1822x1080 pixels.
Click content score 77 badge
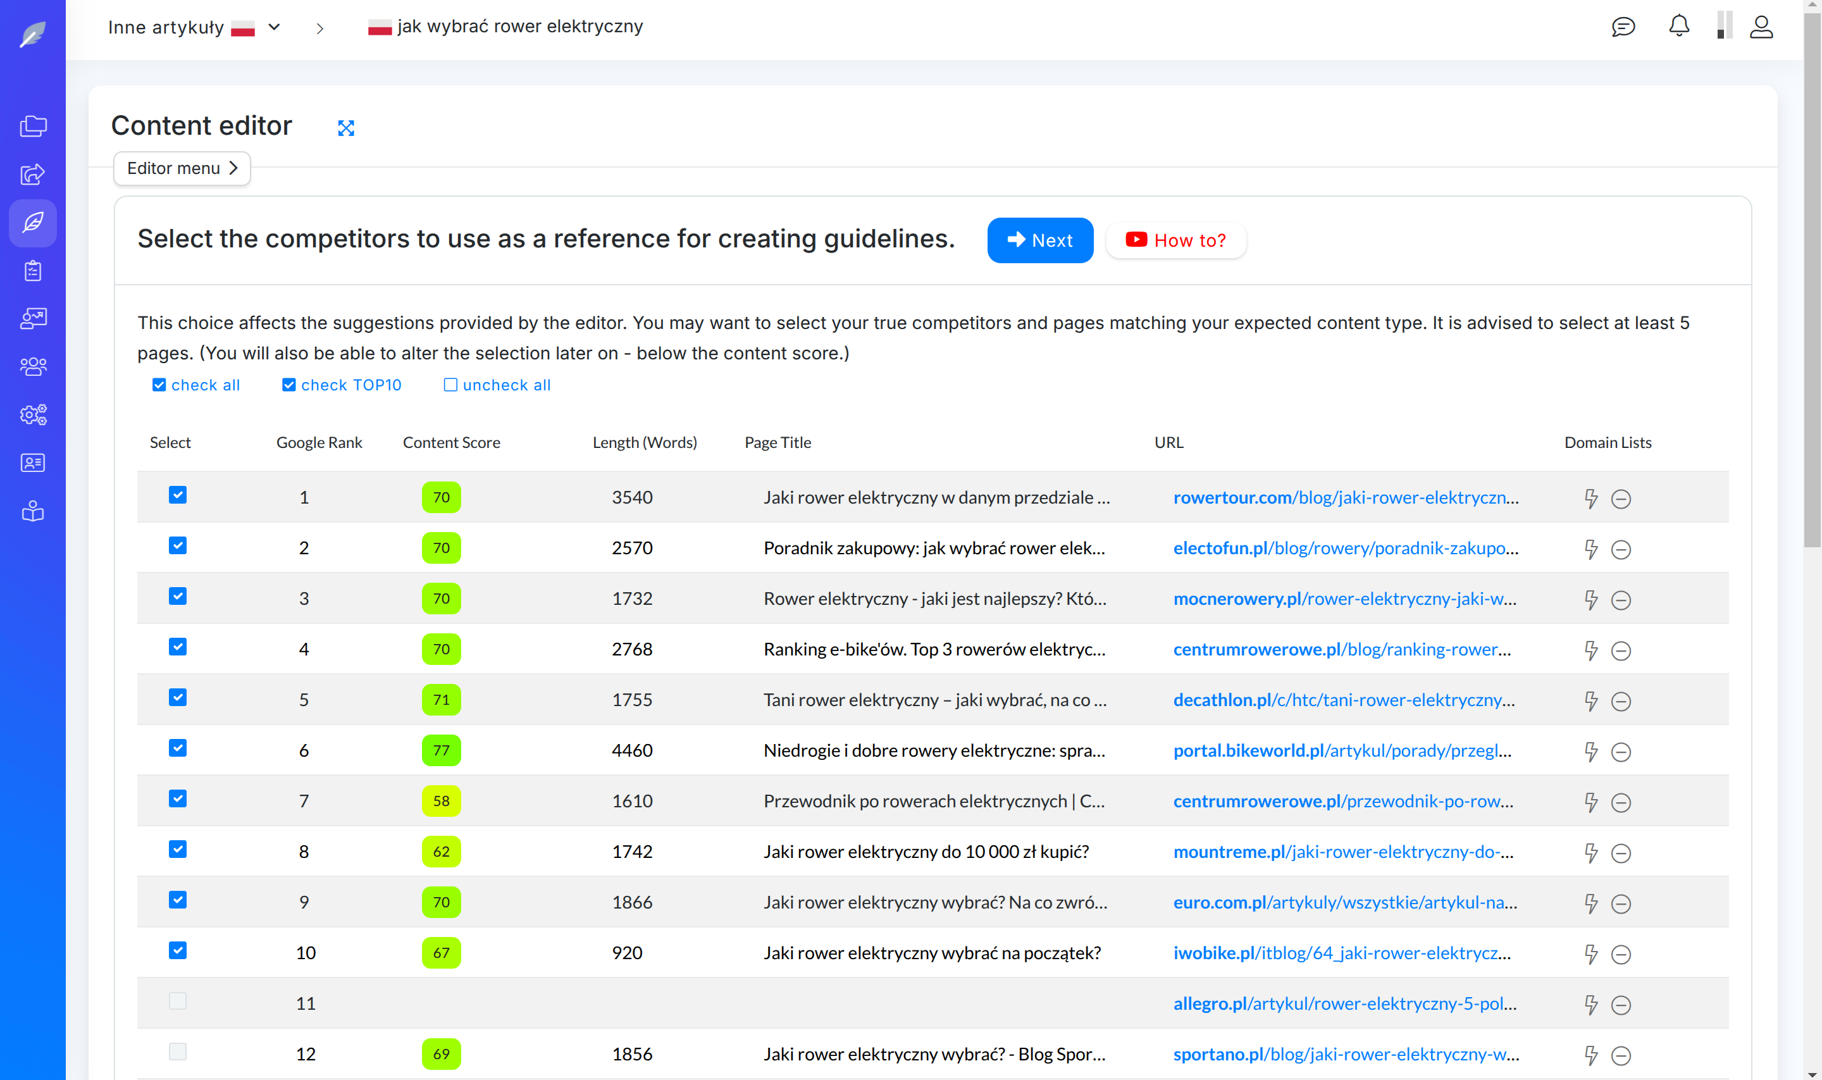coord(441,750)
